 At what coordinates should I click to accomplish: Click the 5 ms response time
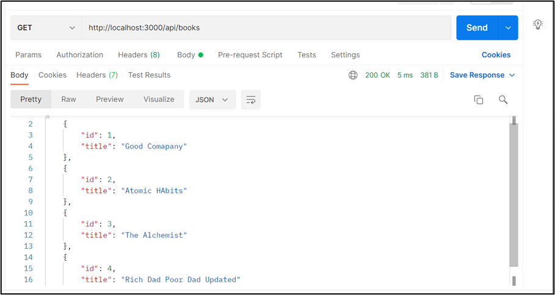405,75
